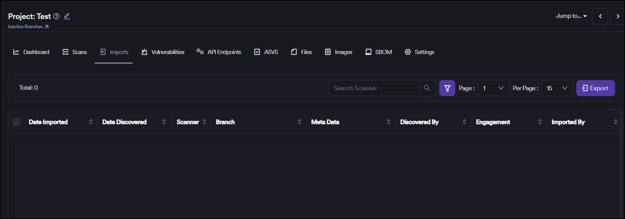Viewport: 625px width, 219px height.
Task: Expand the Jump to dropdown
Action: click(x=571, y=16)
